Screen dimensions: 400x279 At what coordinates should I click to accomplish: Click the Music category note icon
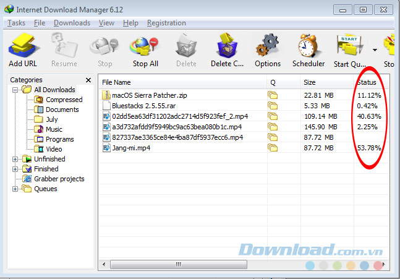coord(38,129)
